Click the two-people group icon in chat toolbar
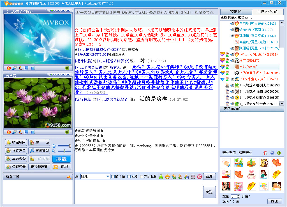 pos(174,177)
